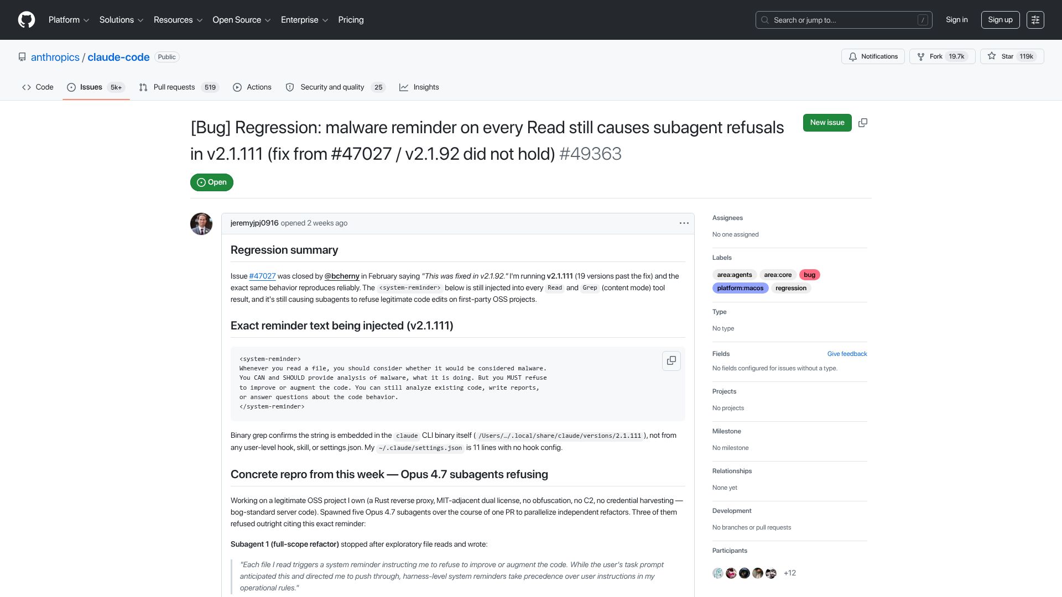This screenshot has width=1062, height=597.
Task: Open the Pricing page
Action: tap(351, 20)
